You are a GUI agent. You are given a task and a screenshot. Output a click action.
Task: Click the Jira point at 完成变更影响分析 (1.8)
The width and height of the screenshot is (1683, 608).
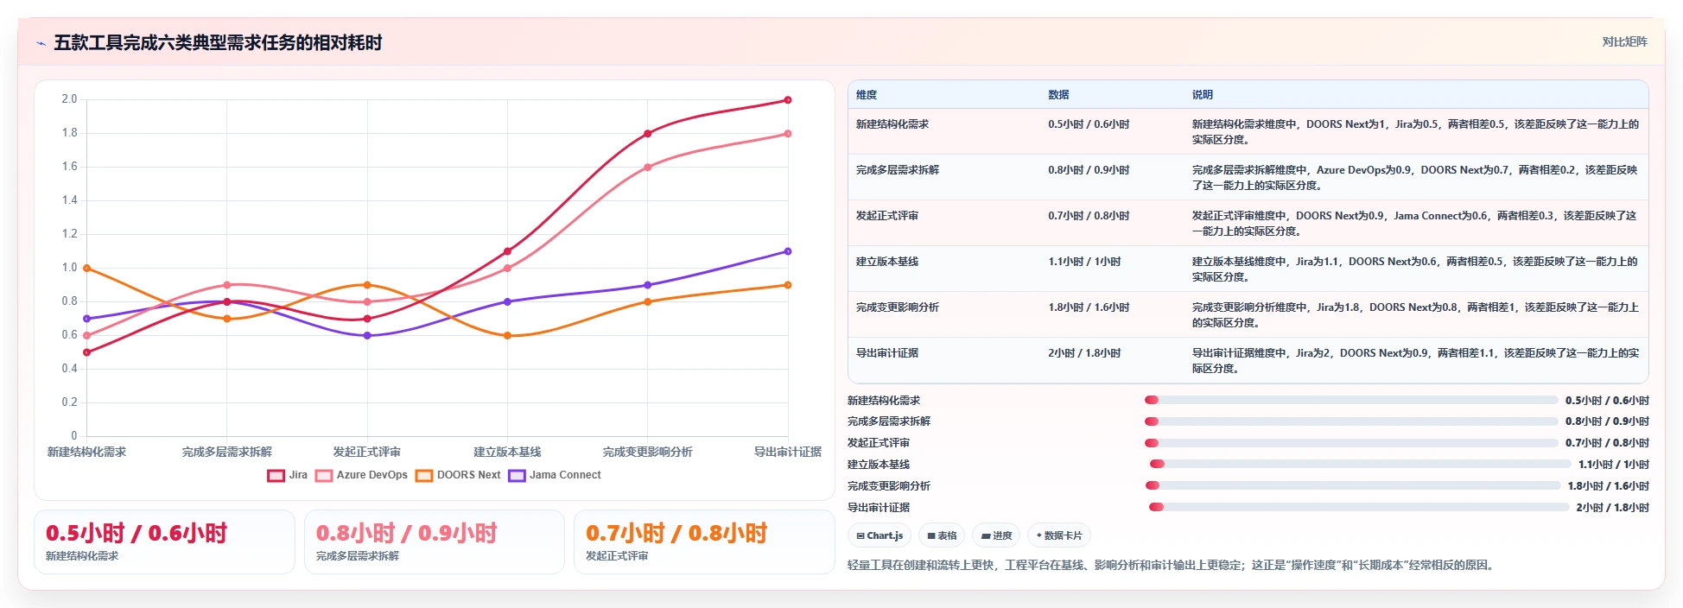(x=648, y=134)
